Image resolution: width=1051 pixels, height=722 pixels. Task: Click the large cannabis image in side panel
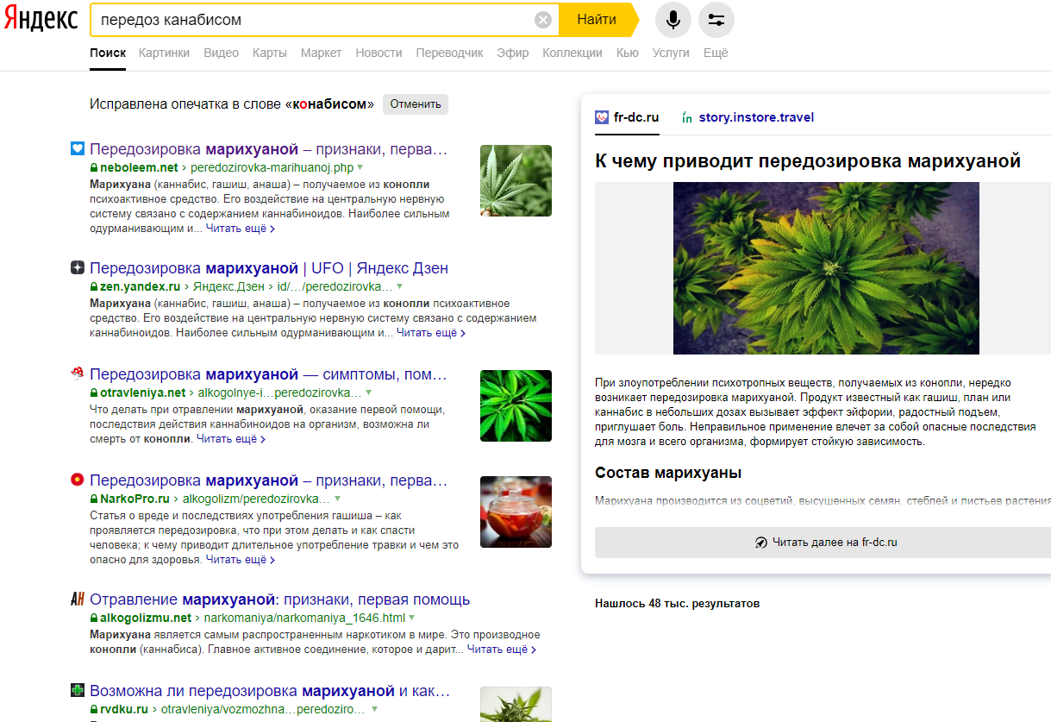click(826, 268)
